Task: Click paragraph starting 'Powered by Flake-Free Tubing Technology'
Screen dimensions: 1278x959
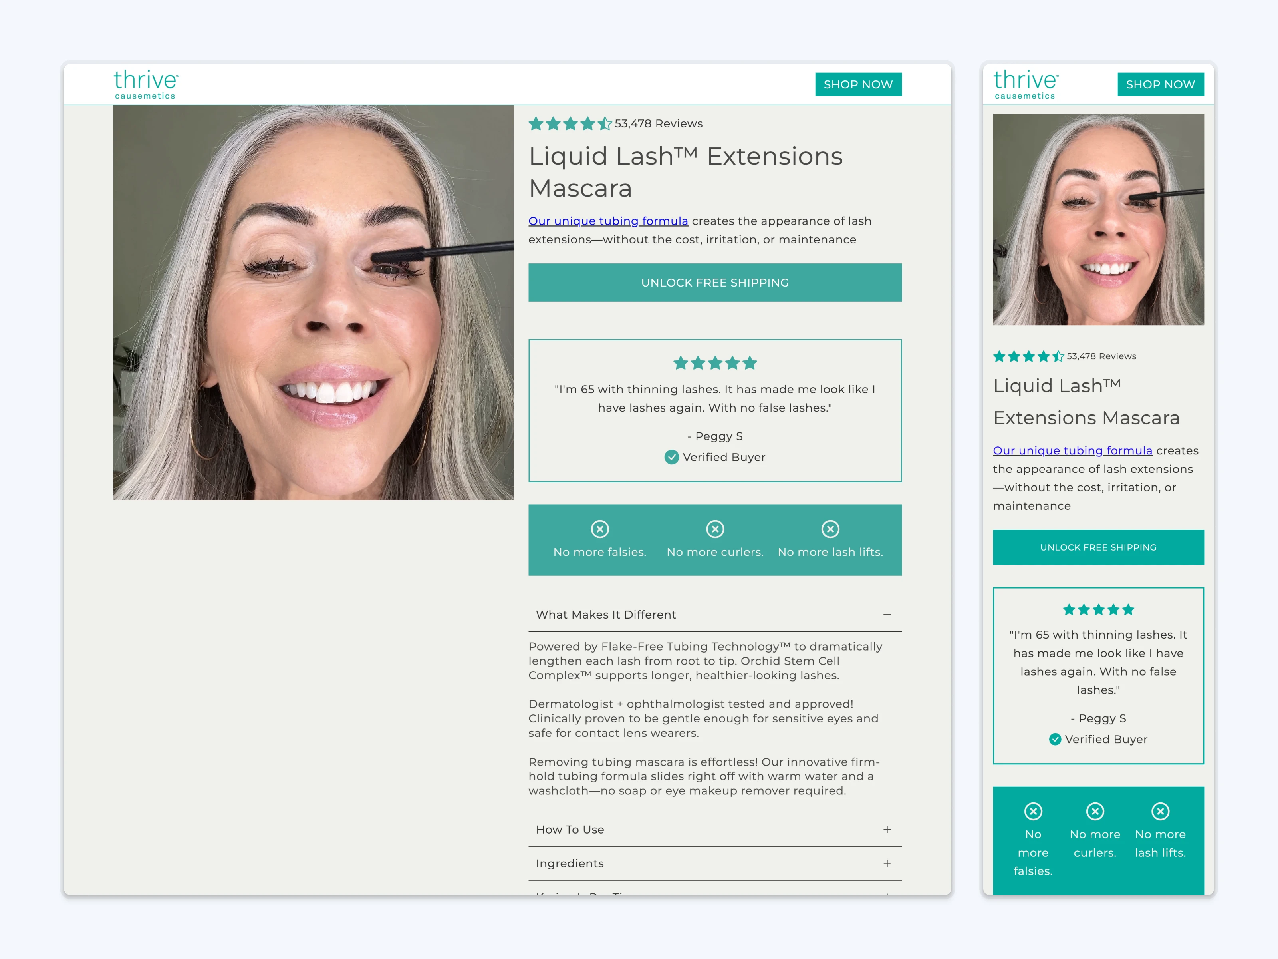Action: coord(705,661)
